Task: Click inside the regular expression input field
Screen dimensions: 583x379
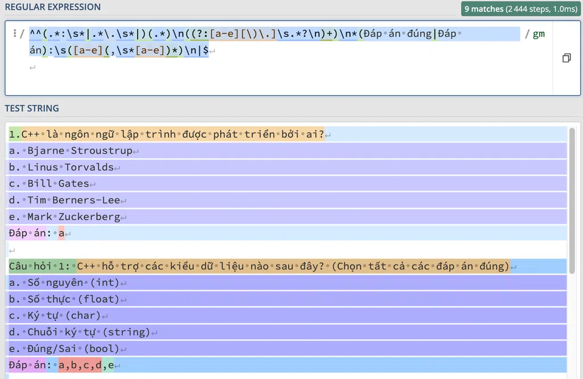Action: click(x=285, y=68)
